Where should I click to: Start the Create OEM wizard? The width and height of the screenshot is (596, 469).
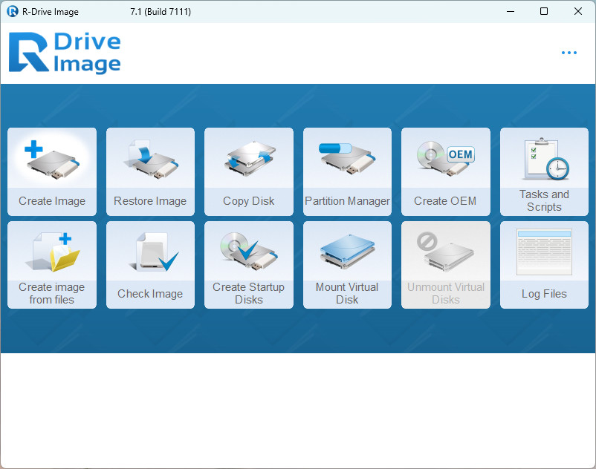(x=446, y=171)
